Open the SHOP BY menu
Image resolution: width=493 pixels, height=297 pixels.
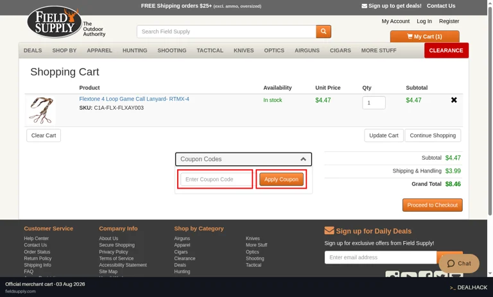point(64,50)
